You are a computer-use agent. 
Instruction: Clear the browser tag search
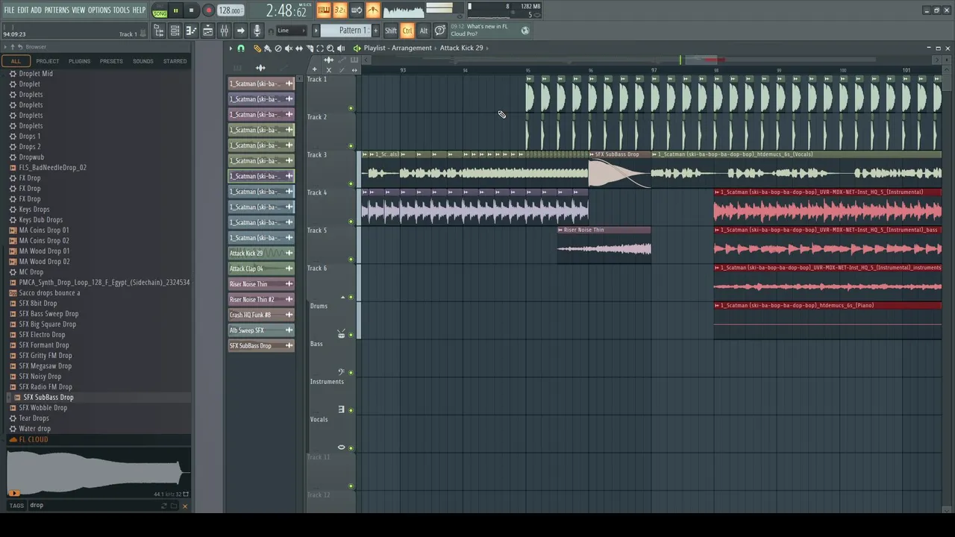pos(184,506)
